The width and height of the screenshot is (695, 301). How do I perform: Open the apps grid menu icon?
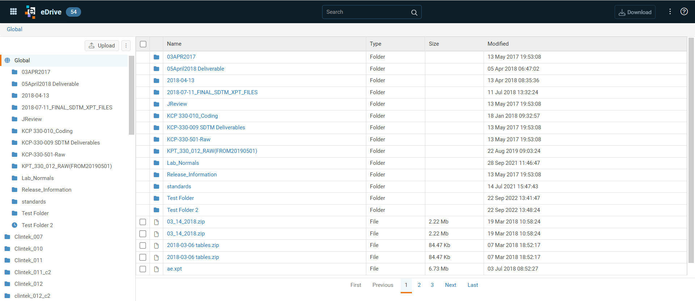click(13, 12)
